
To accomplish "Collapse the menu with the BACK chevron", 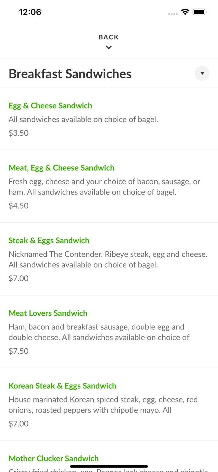I will point(109,47).
